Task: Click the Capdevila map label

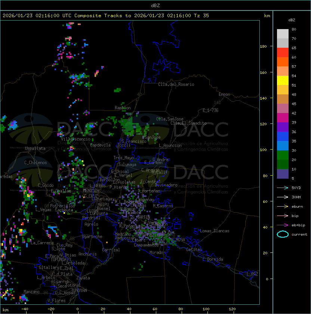Action: pos(101,145)
